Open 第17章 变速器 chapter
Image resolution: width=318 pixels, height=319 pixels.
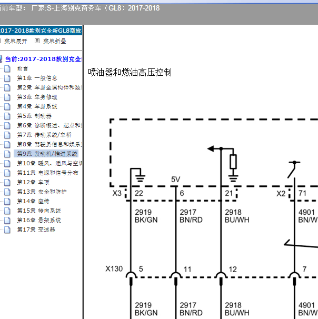click(36, 230)
